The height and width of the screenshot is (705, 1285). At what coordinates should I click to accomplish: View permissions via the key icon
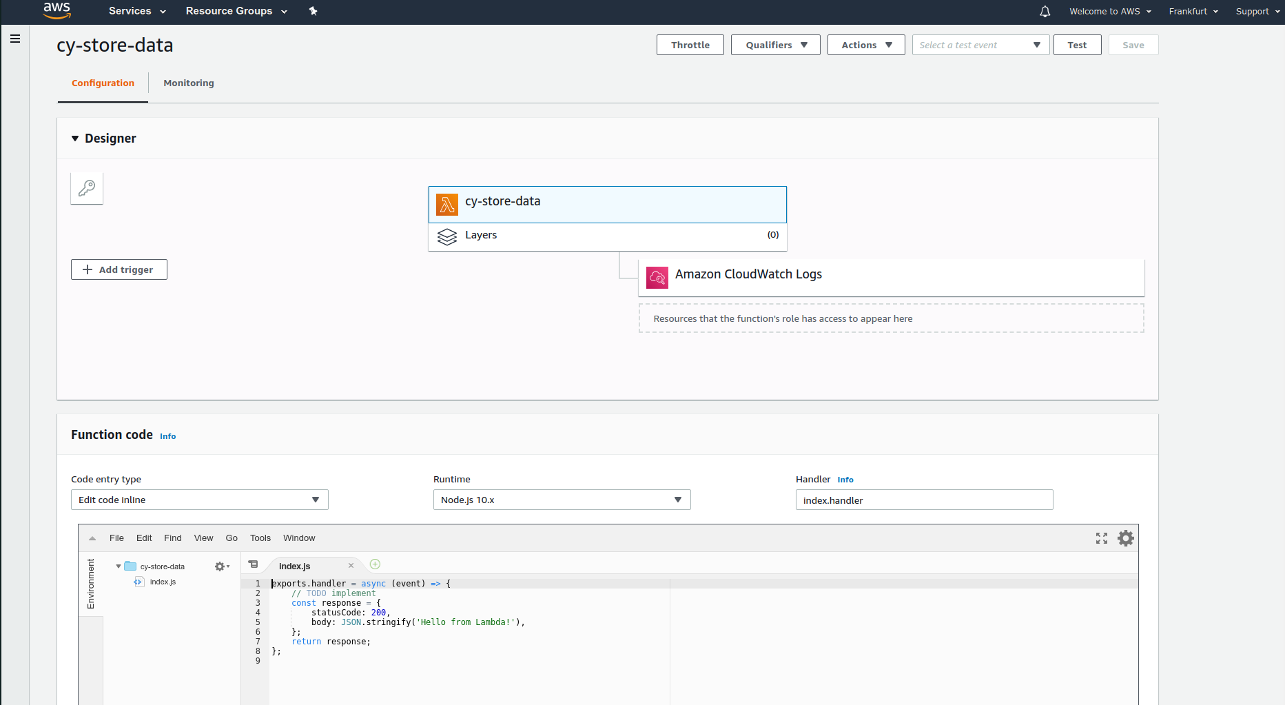click(x=87, y=188)
